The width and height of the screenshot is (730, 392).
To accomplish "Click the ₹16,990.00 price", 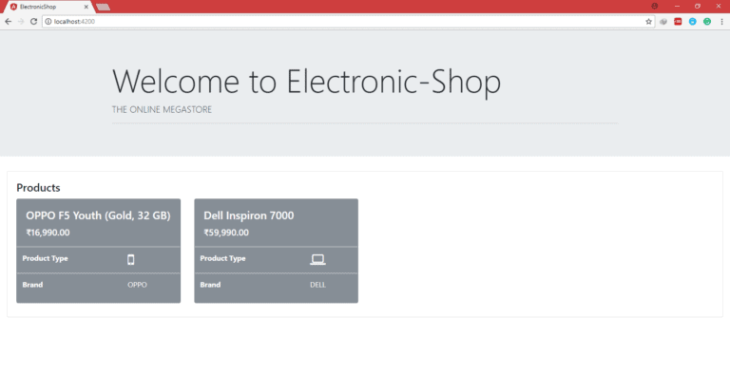I will coord(48,233).
